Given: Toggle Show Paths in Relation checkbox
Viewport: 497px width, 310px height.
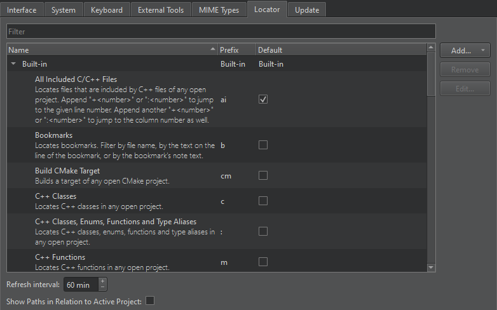Looking at the screenshot, I should (150, 301).
